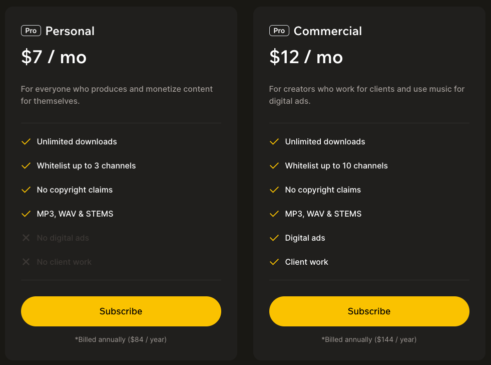The height and width of the screenshot is (365, 491).
Task: Click the $12 / mo price heading
Action: tap(306, 57)
